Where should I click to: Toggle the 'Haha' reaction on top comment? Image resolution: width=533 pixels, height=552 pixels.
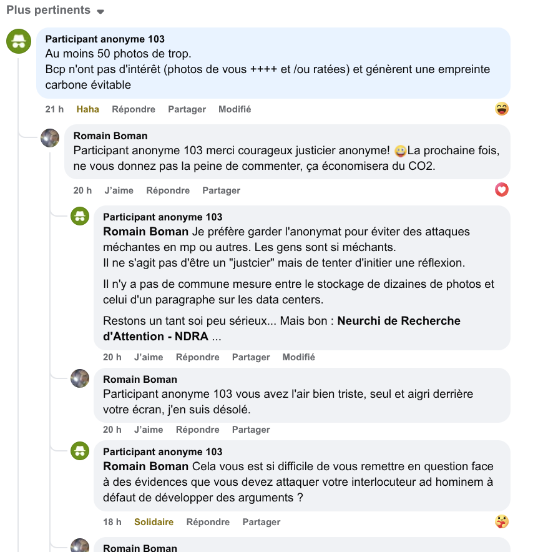click(88, 109)
